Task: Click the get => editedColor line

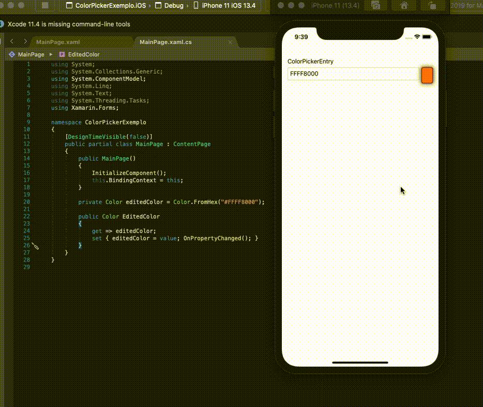Action: tap(124, 231)
